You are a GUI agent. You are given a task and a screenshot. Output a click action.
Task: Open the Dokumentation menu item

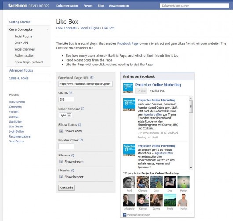click(67, 6)
